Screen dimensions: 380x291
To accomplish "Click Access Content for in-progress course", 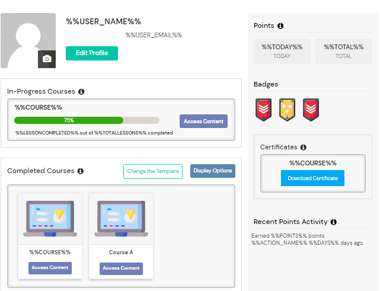I will pos(203,121).
